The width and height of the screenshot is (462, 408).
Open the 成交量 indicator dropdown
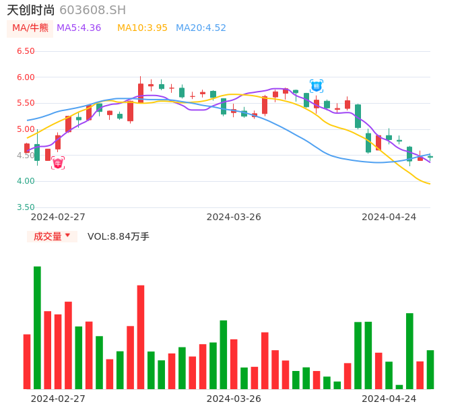(52, 236)
